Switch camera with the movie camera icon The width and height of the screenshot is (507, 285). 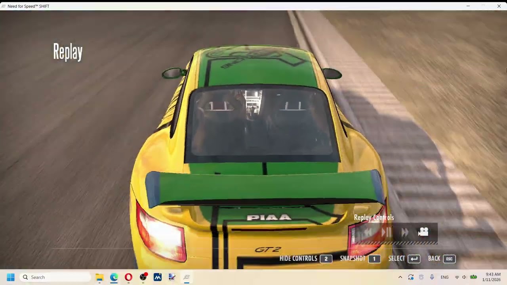423,232
